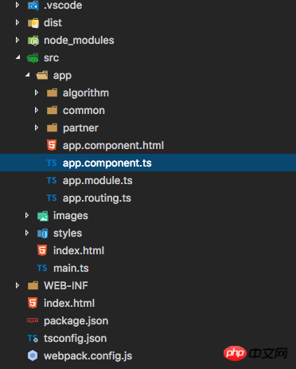This screenshot has height=369, width=296.
Task: Click the npm icon beside package.json
Action: [33, 320]
